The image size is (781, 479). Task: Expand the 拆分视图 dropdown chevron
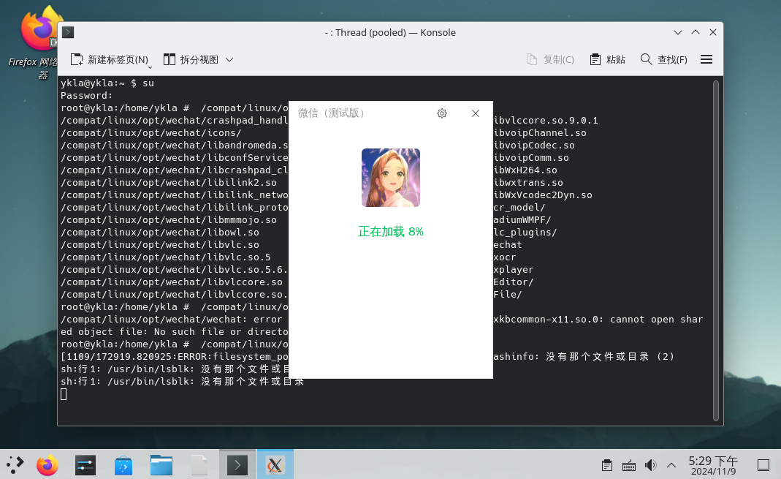coord(229,60)
